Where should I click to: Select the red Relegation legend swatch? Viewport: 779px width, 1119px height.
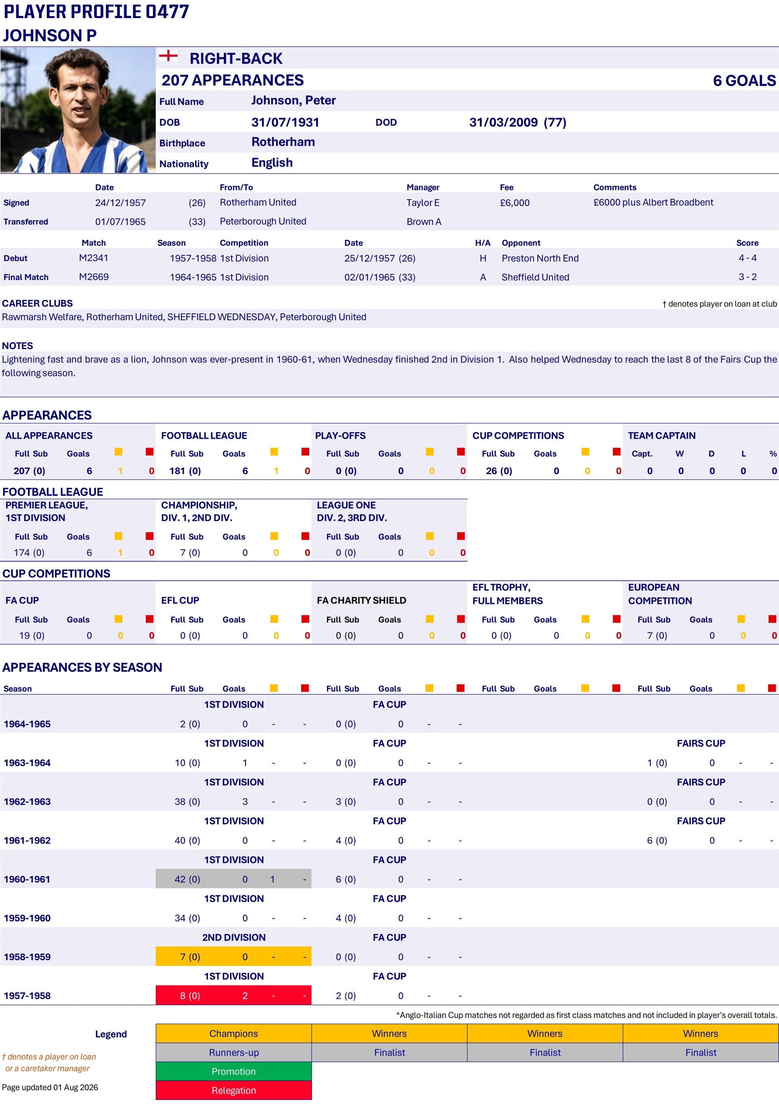(x=234, y=1090)
